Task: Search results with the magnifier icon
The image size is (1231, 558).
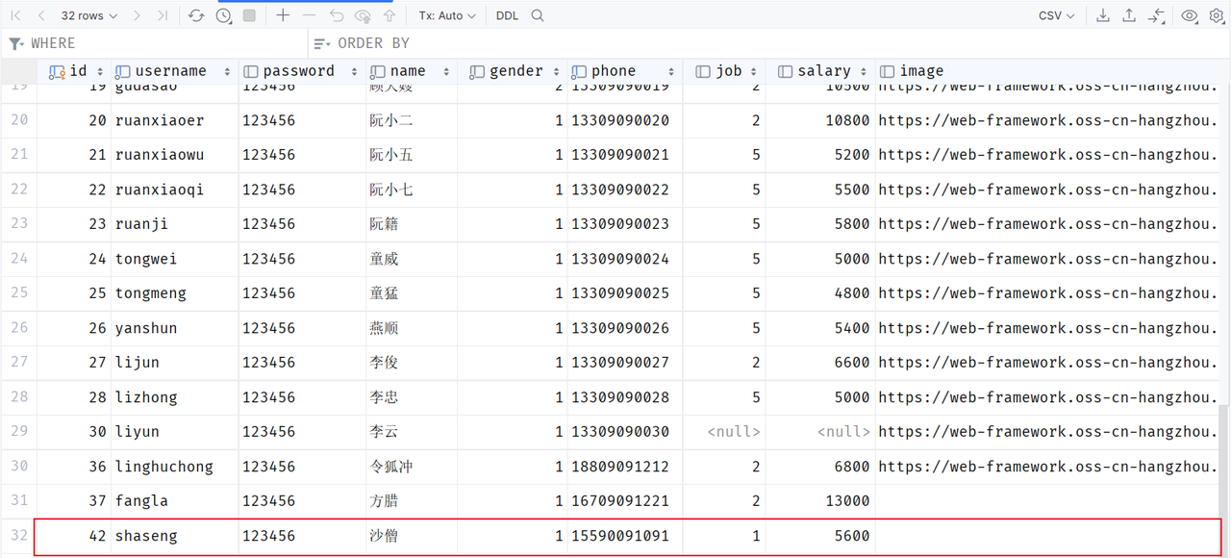Action: pos(538,15)
